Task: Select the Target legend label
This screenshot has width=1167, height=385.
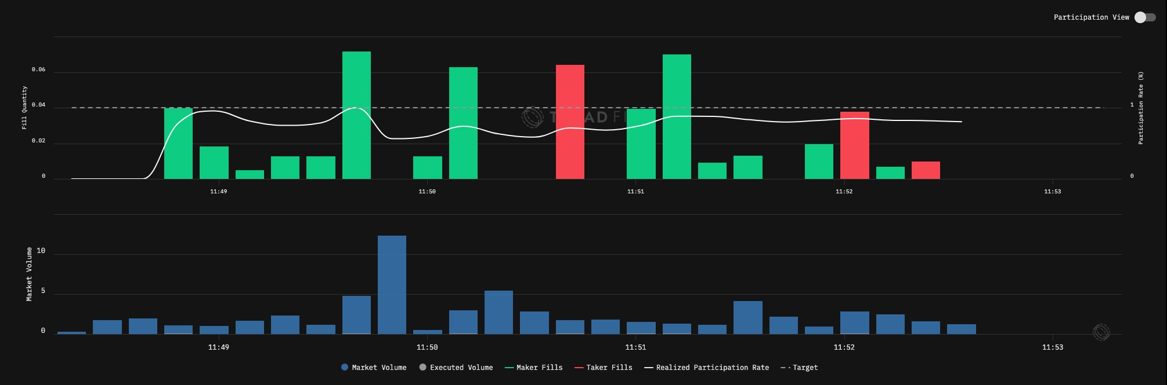Action: [805, 368]
